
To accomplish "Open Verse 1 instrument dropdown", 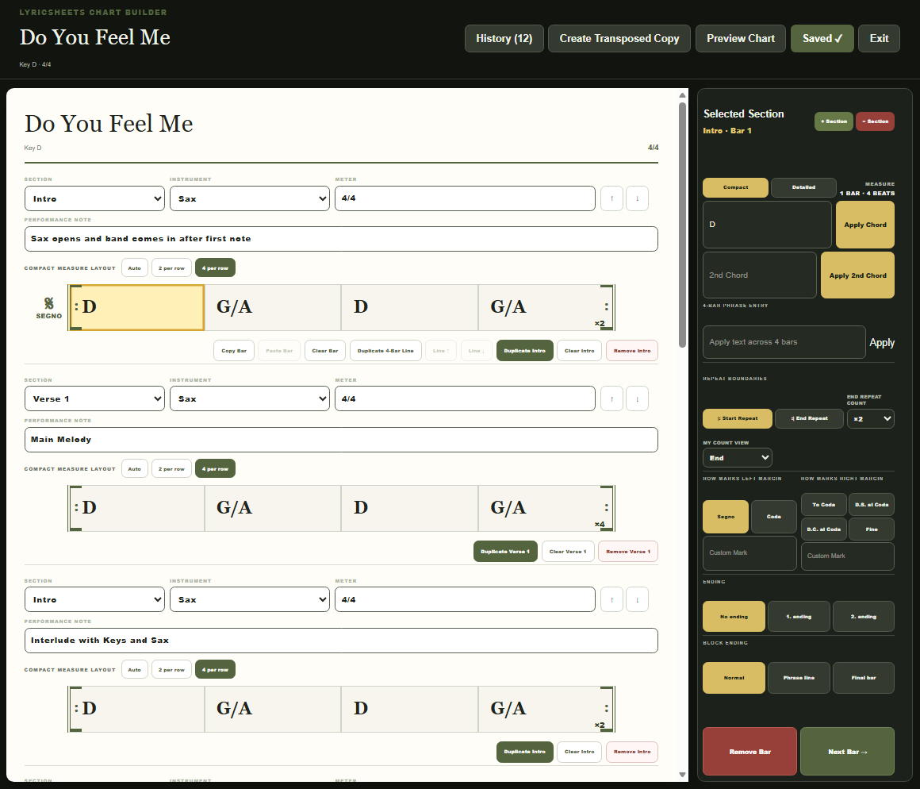I will tap(249, 398).
